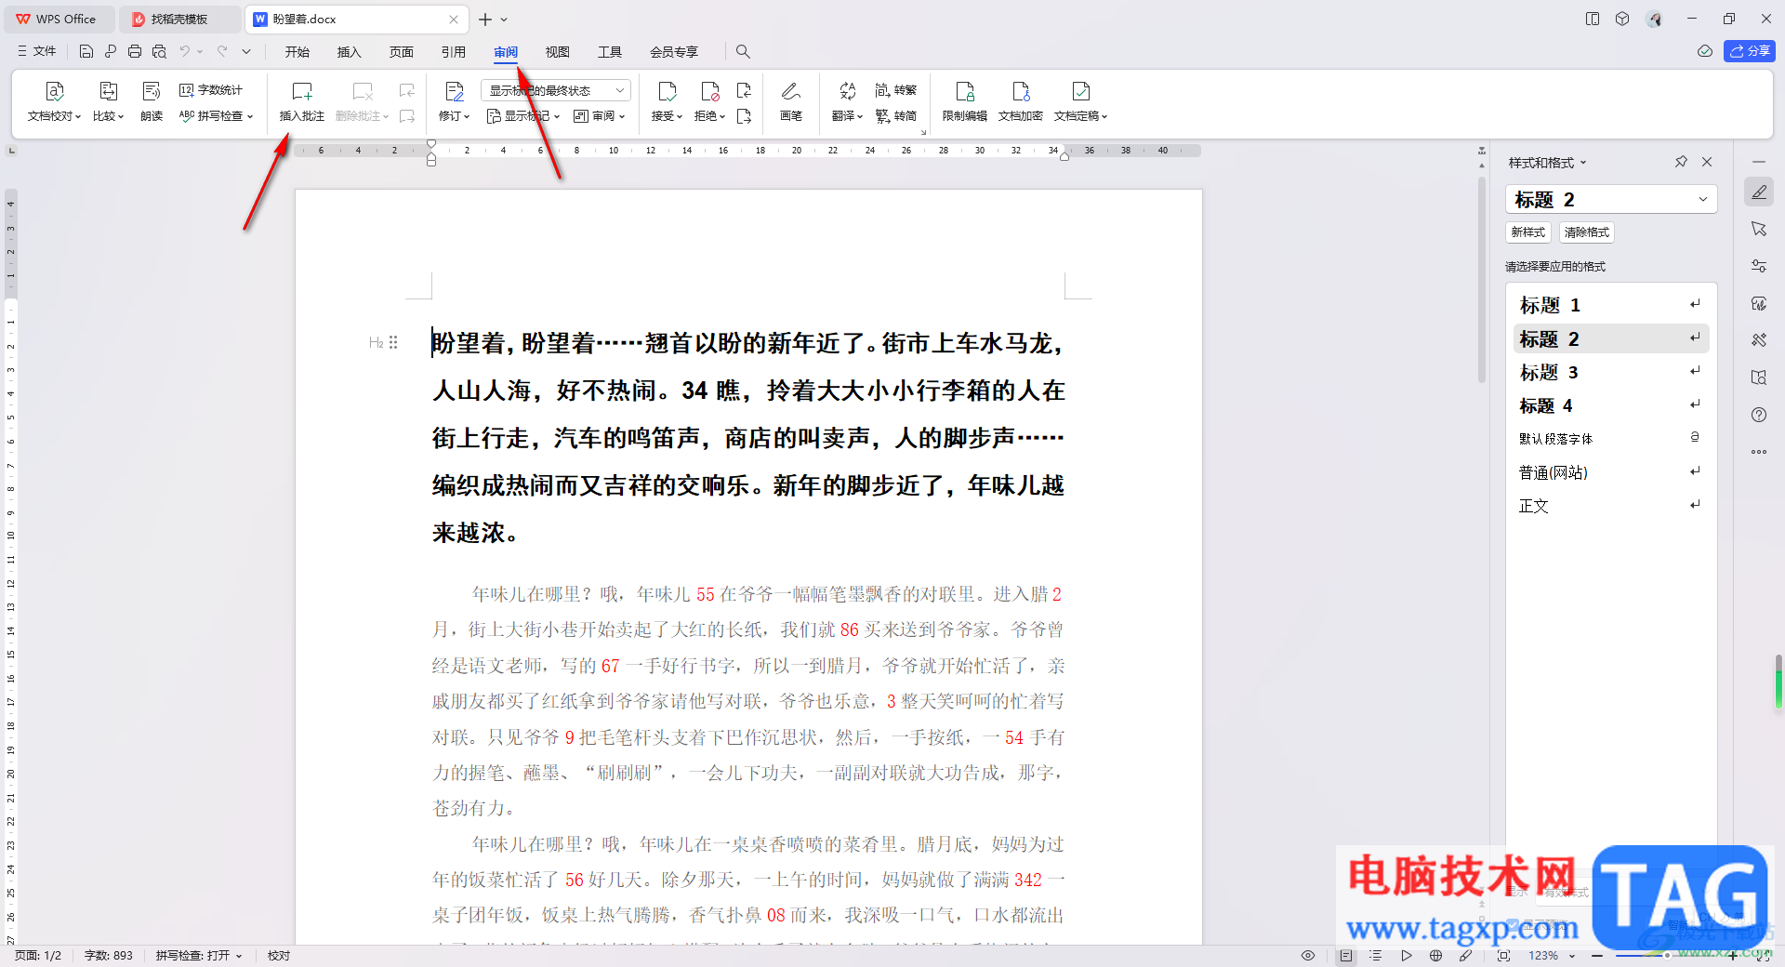The image size is (1785, 967).
Task: Start 朗读 read-aloud
Action: 152,102
